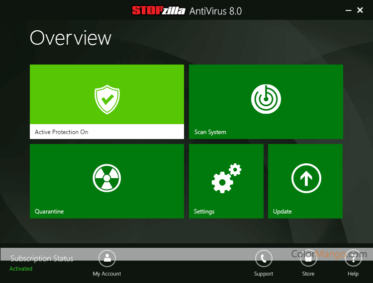Click the shield checkmark Active Protection icon

[107, 99]
